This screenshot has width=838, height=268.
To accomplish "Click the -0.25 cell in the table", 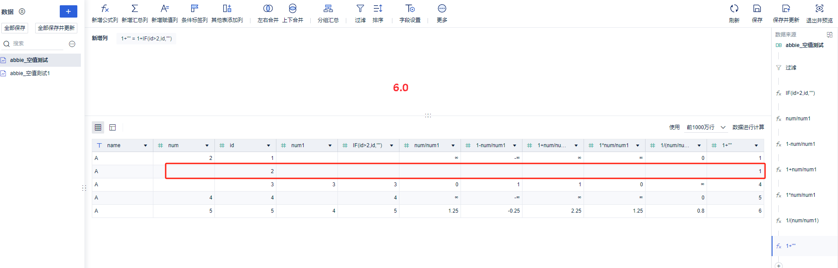I will [x=491, y=211].
